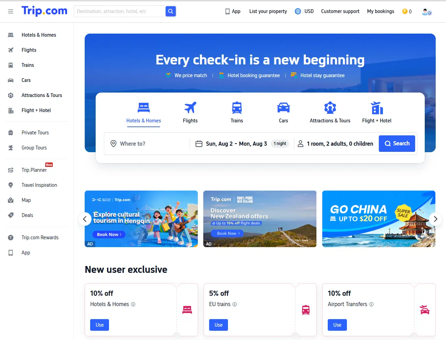Viewport: 446px width, 340px height.
Task: Open the check-in date picker Sun, Aug 2
Action: click(219, 144)
